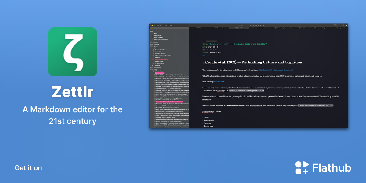Open the Netcup Server file
This screenshot has width=366, height=183.
(x=157, y=35)
